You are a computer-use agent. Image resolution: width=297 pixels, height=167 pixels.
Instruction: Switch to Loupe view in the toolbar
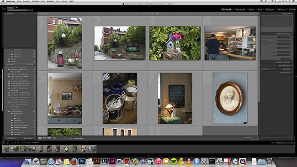44,138
